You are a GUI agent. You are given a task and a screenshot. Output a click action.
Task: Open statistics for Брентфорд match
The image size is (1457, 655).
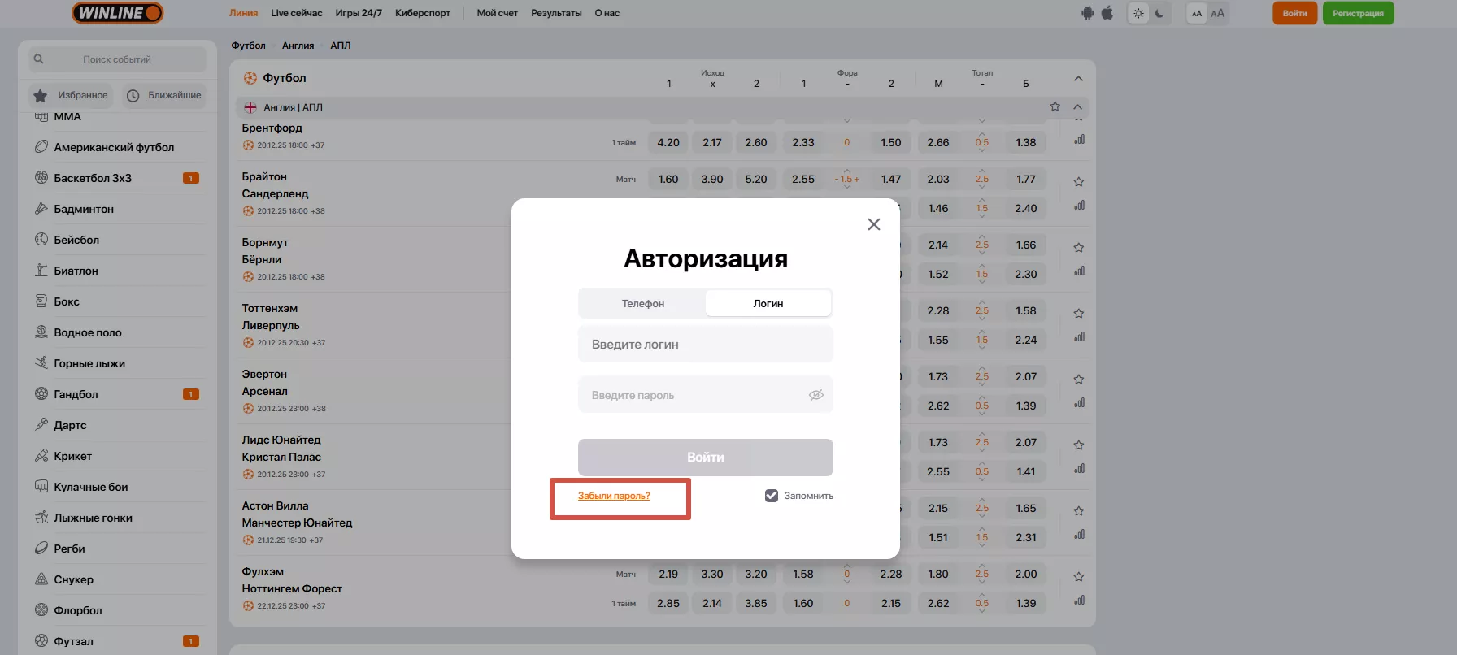tap(1079, 140)
